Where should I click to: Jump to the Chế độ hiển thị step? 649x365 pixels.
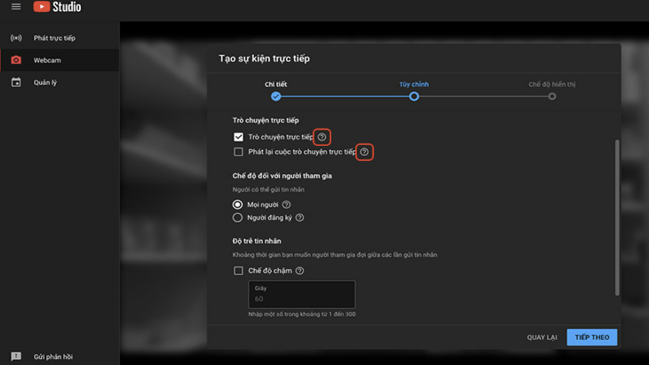coord(552,84)
